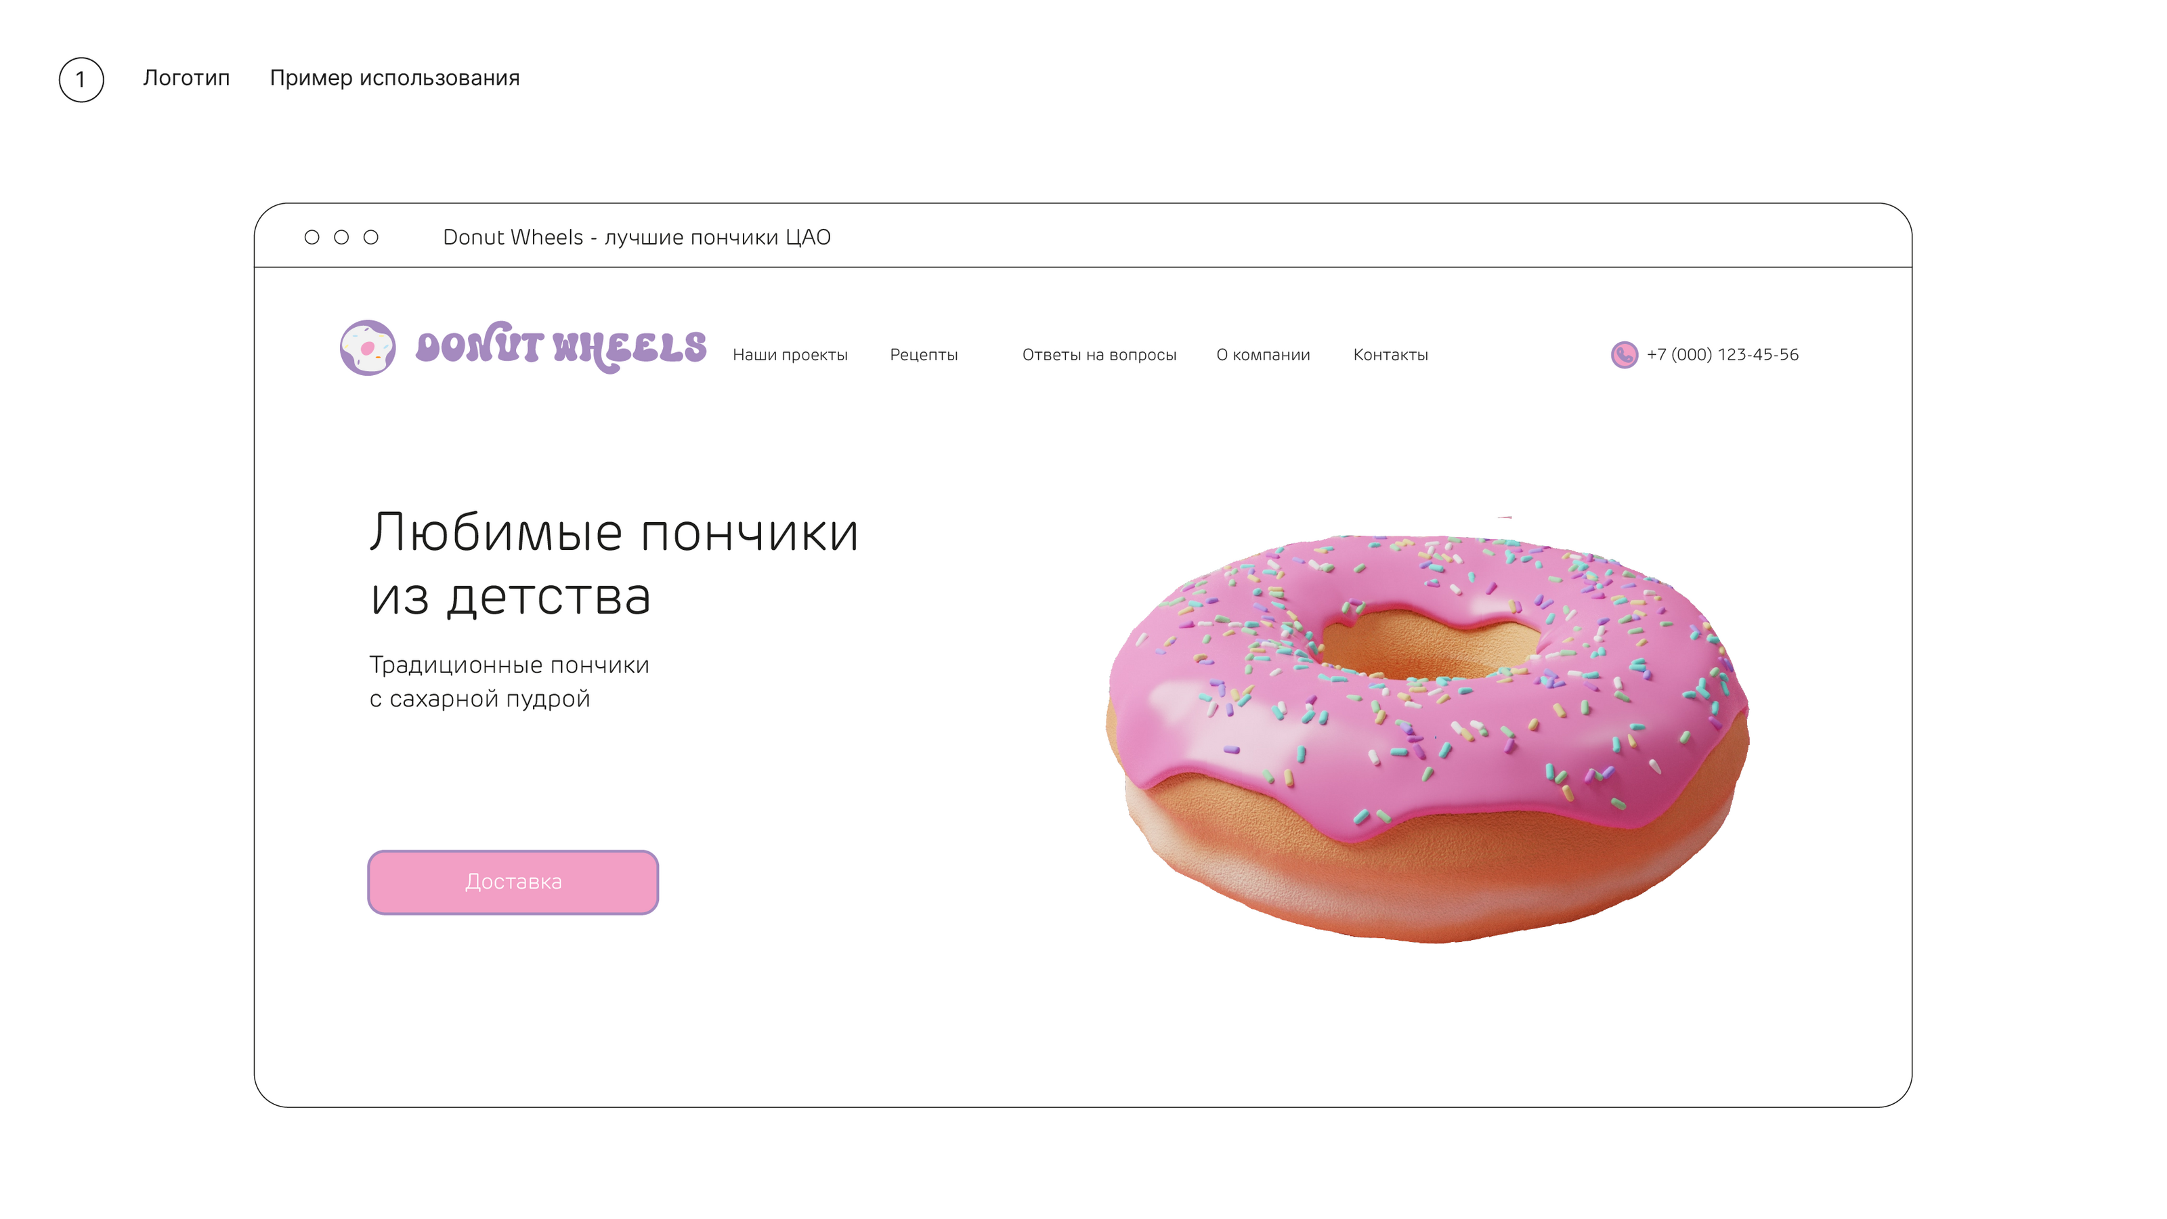Select Контакты in the navigation
The width and height of the screenshot is (2167, 1219).
click(x=1390, y=355)
